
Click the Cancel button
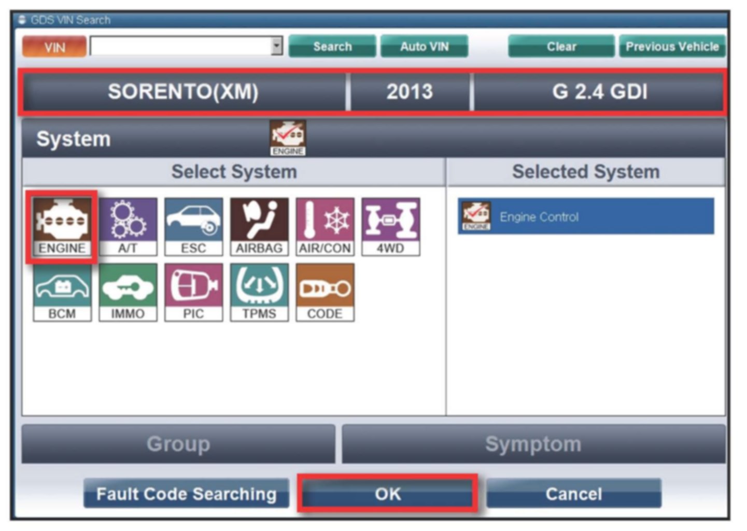tap(574, 494)
